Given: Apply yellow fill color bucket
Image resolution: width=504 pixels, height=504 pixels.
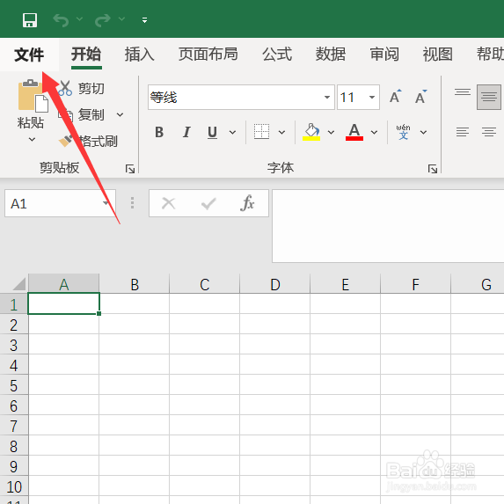Looking at the screenshot, I should [x=311, y=132].
